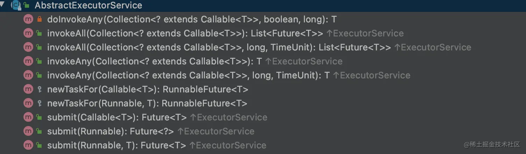The height and width of the screenshot is (154, 526).
Task: Click ↑ExecutorService link beside submit(Runnable)
Action: [216, 131]
